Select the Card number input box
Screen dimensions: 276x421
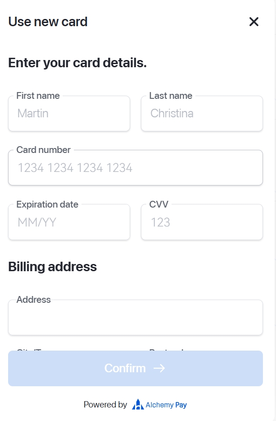point(135,168)
